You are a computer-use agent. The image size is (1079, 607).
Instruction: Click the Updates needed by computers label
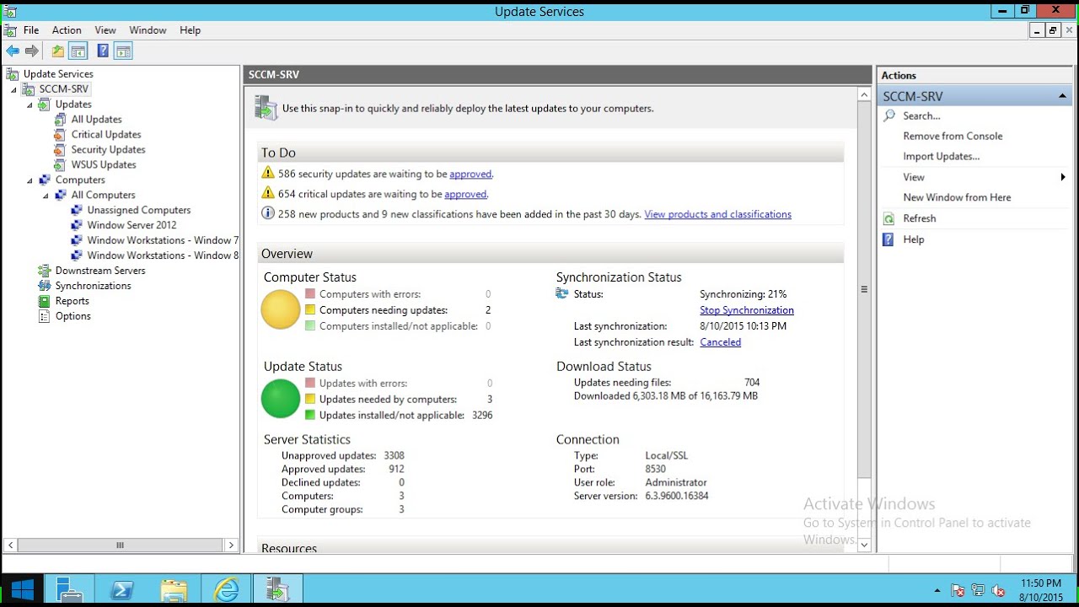pos(388,400)
